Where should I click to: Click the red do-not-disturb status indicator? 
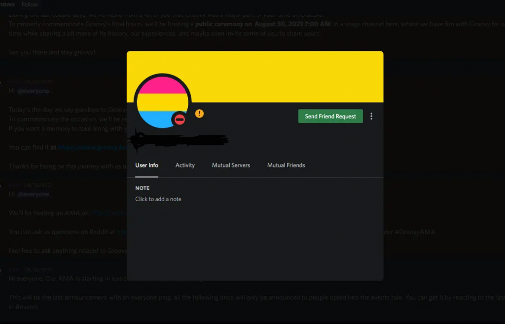[x=180, y=120]
